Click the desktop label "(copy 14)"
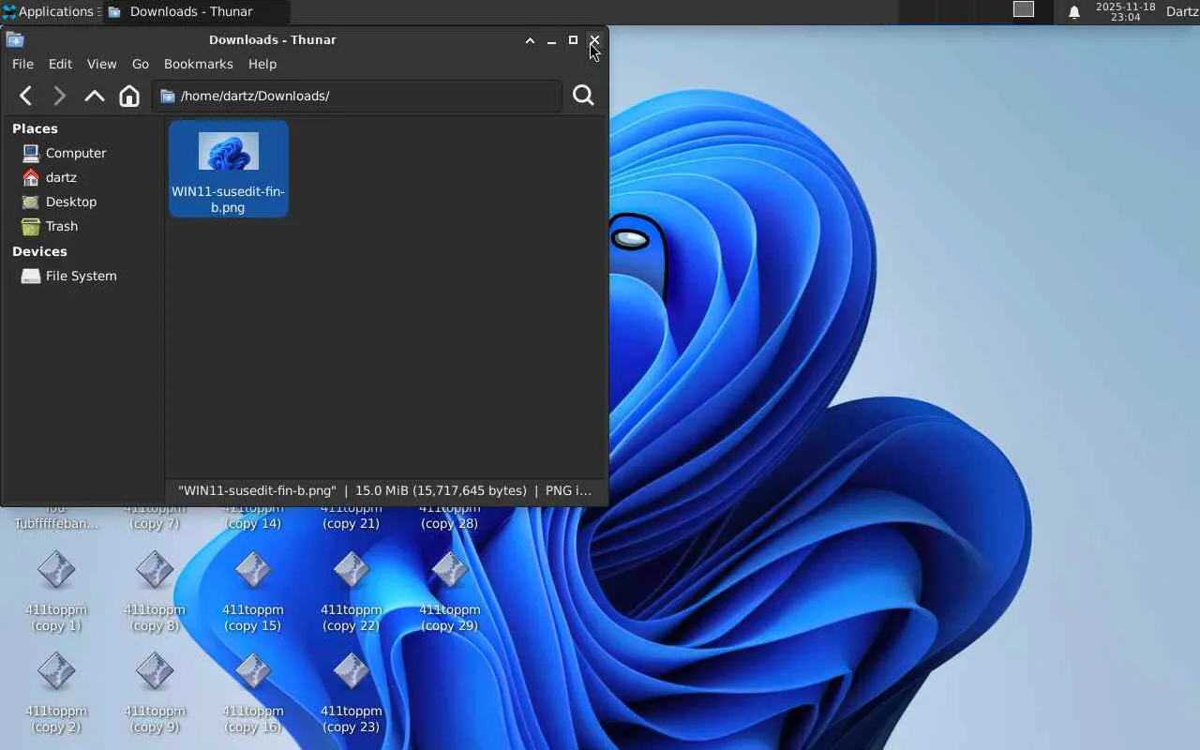Screen dimensions: 1200x750 pyautogui.click(x=253, y=523)
